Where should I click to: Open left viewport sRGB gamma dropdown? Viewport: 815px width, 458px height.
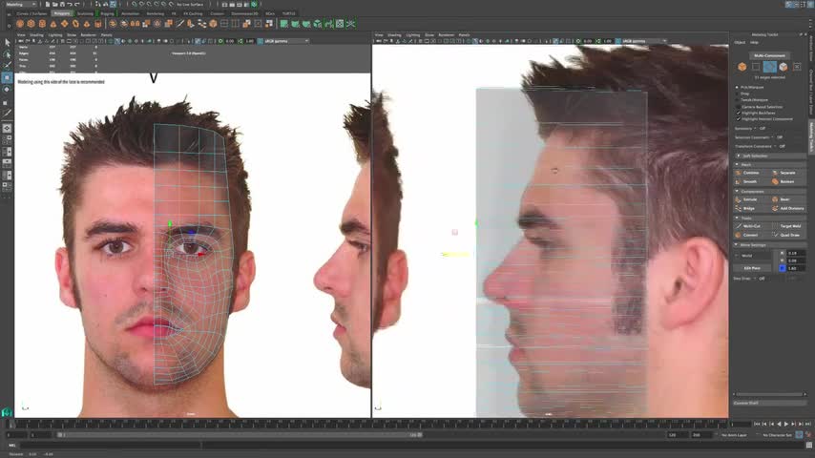click(x=286, y=41)
